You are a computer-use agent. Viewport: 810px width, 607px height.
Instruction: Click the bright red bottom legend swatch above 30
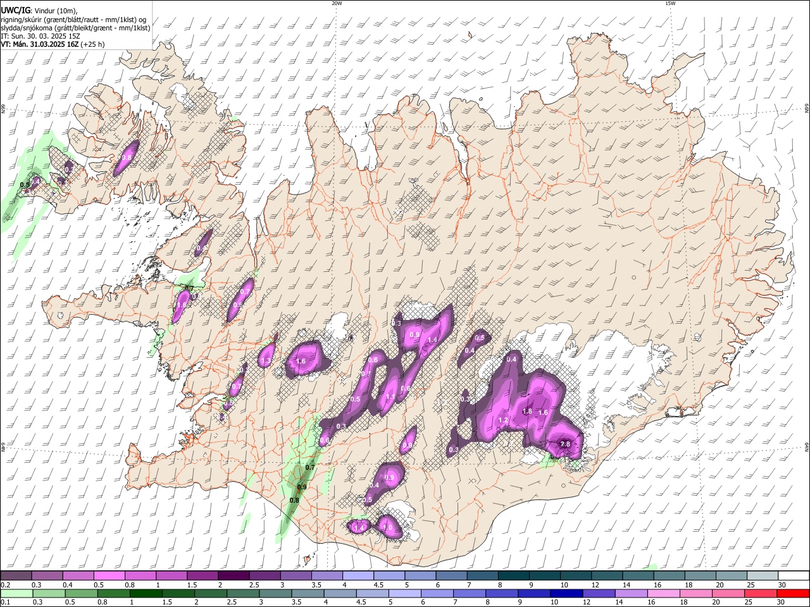794,593
